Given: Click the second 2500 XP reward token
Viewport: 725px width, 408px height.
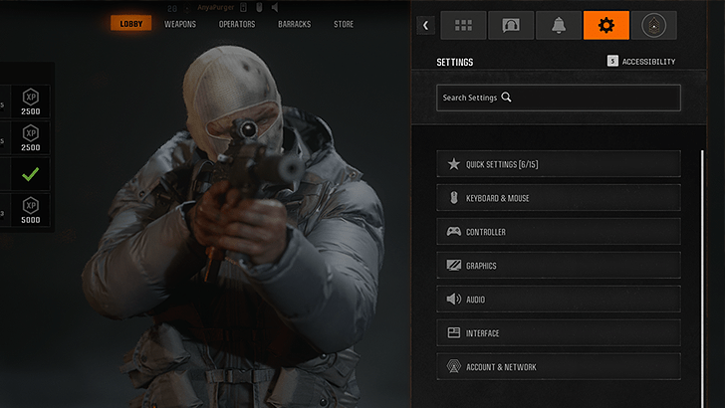Looking at the screenshot, I should point(31,137).
